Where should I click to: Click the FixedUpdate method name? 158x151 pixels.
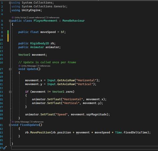(29, 125)
